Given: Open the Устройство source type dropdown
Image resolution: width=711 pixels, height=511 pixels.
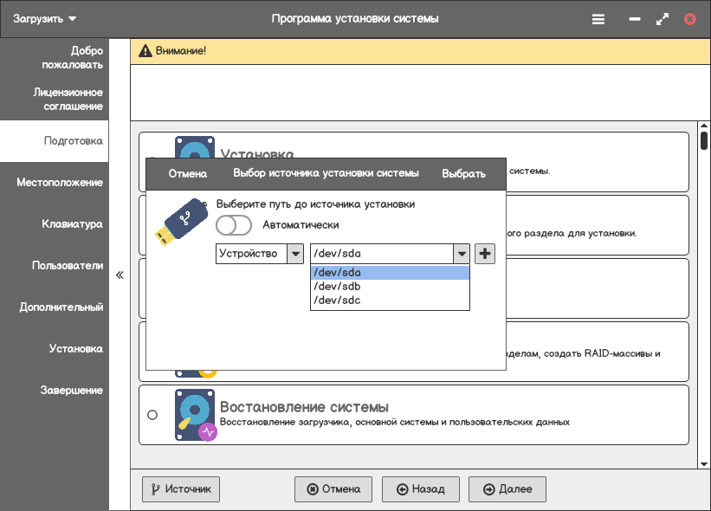Looking at the screenshot, I should pyautogui.click(x=259, y=254).
